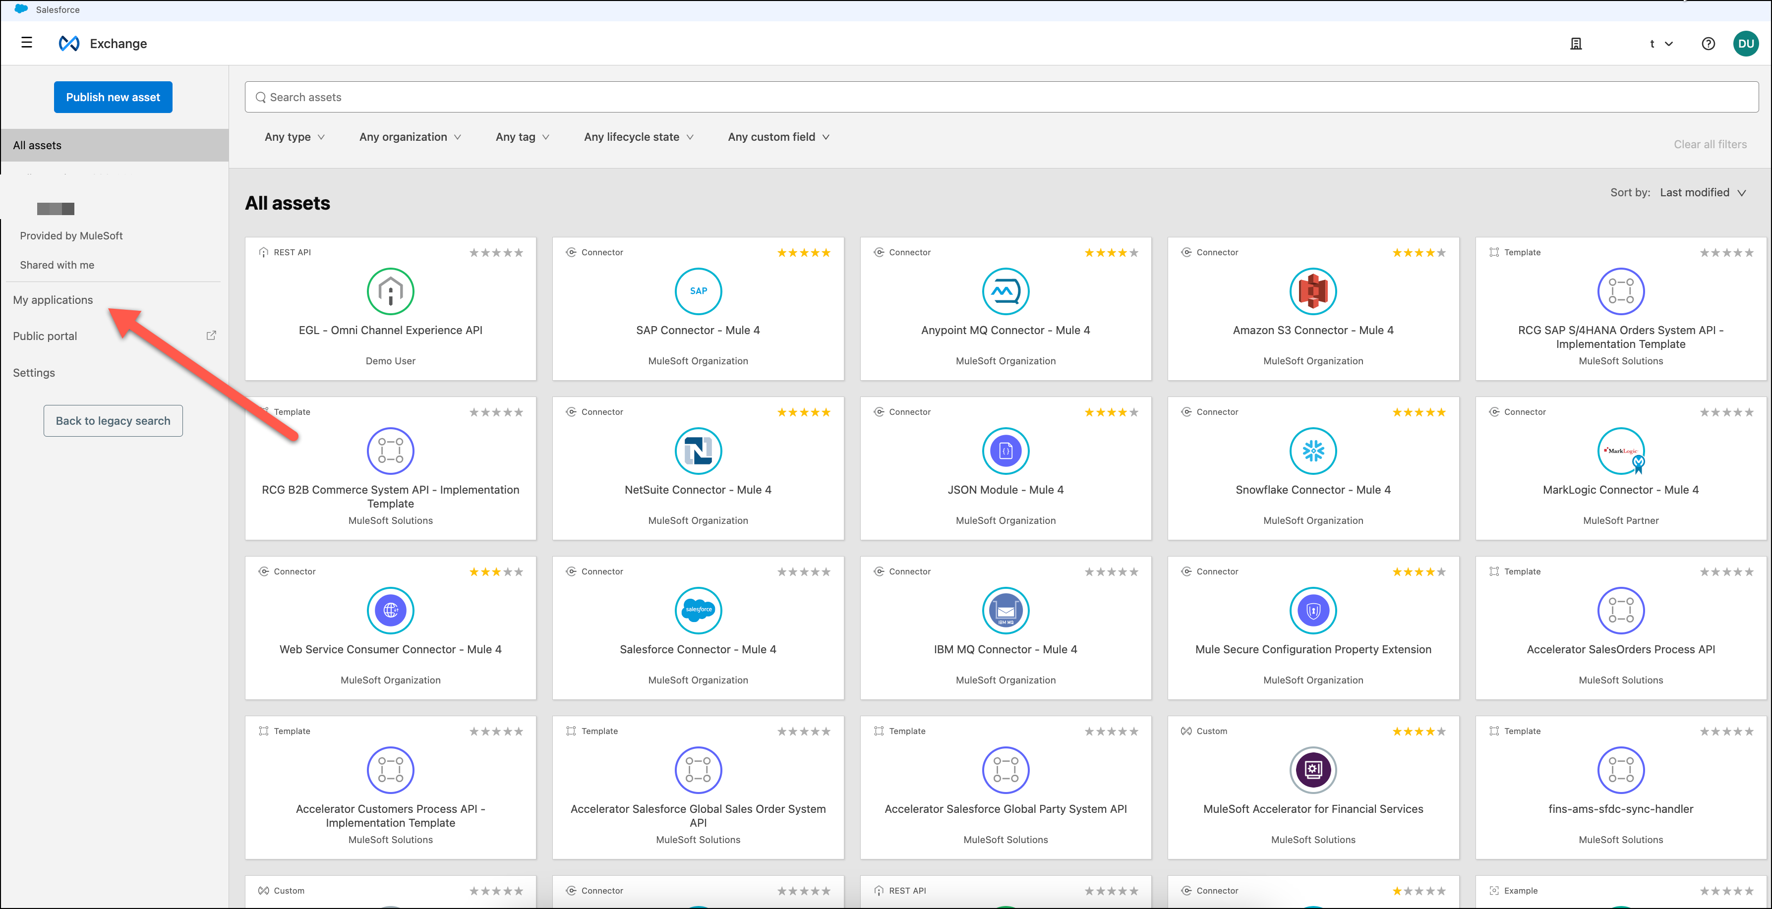
Task: Click the JSON Module icon
Action: tap(1005, 451)
